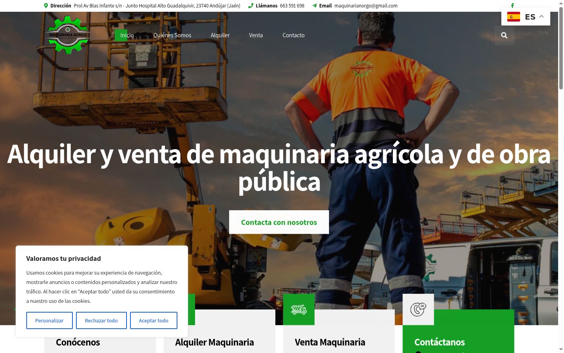
Task: Click the phone chat icon above Contáctanos
Action: tap(418, 309)
